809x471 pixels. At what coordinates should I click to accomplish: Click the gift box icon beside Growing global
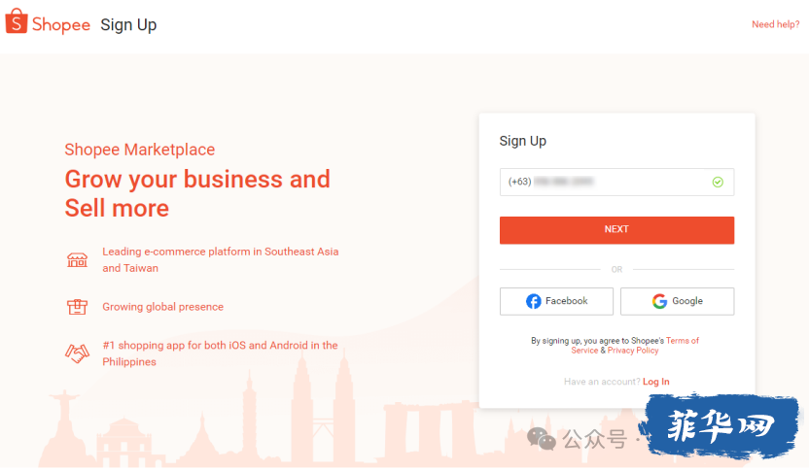tap(77, 307)
